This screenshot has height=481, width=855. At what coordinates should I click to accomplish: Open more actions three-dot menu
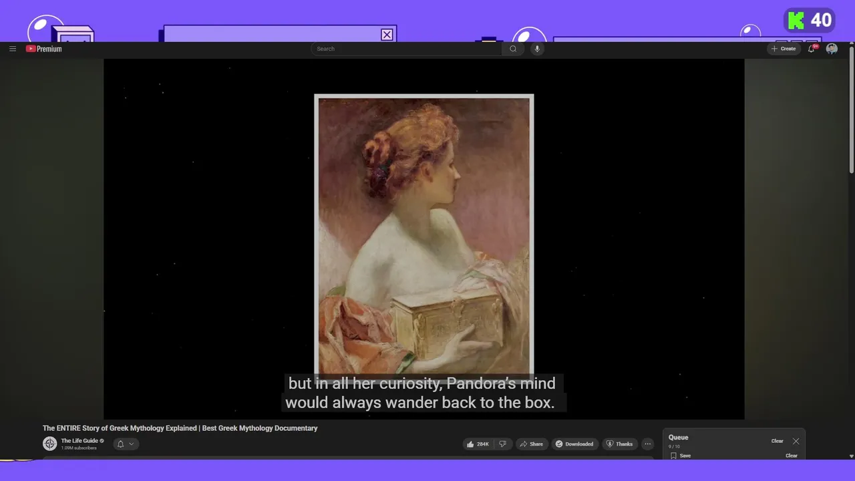pyautogui.click(x=647, y=444)
